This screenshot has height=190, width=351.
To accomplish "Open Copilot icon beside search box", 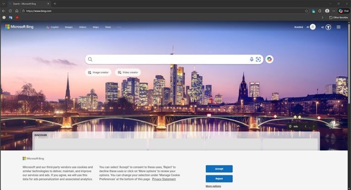I will pyautogui.click(x=269, y=59).
